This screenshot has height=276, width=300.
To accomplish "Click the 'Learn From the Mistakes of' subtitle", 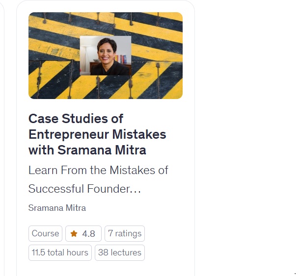I will click(98, 171).
